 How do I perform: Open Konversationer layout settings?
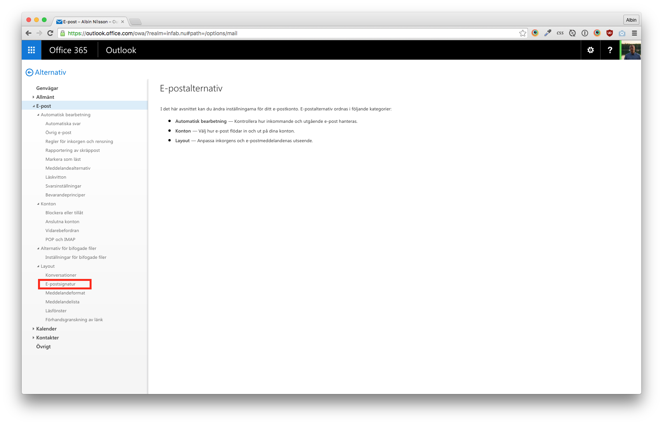click(x=61, y=275)
